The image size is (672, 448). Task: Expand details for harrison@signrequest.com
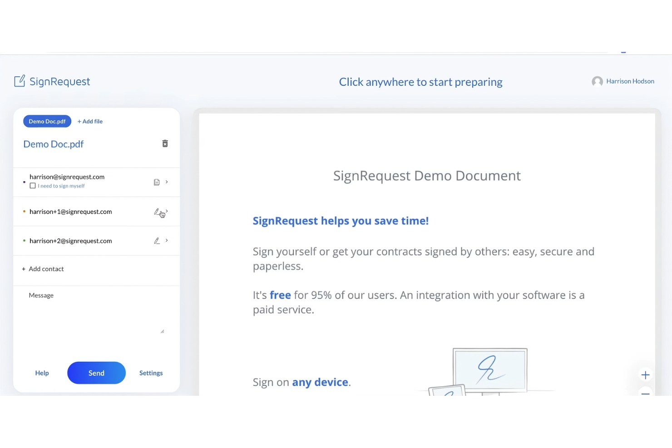coord(166,182)
